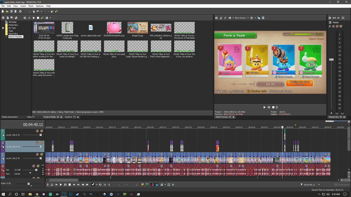Open Media FX in Project Media toolbar
The height and width of the screenshot is (197, 351).
29,18
